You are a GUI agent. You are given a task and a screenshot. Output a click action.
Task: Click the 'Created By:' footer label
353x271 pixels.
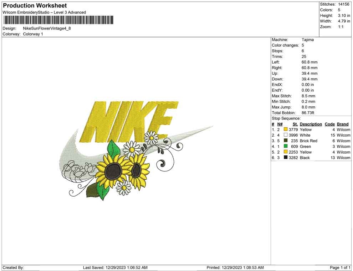pyautogui.click(x=13, y=267)
